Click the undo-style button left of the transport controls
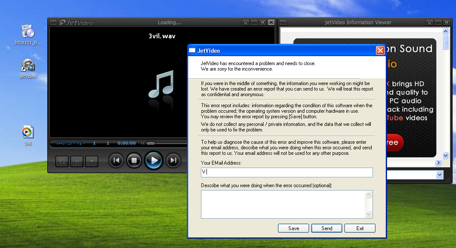456x248 pixels. click(62, 161)
